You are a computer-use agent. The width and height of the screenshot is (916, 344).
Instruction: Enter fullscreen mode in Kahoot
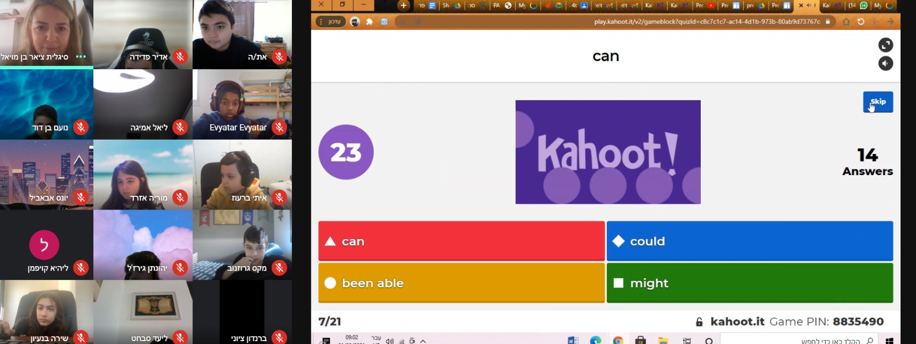[x=886, y=45]
